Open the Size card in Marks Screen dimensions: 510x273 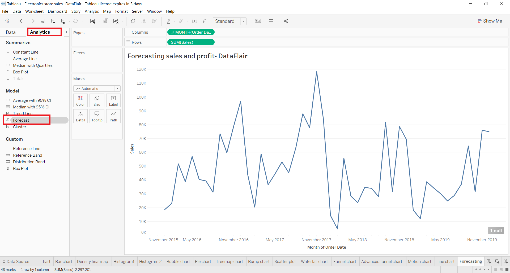pos(97,101)
